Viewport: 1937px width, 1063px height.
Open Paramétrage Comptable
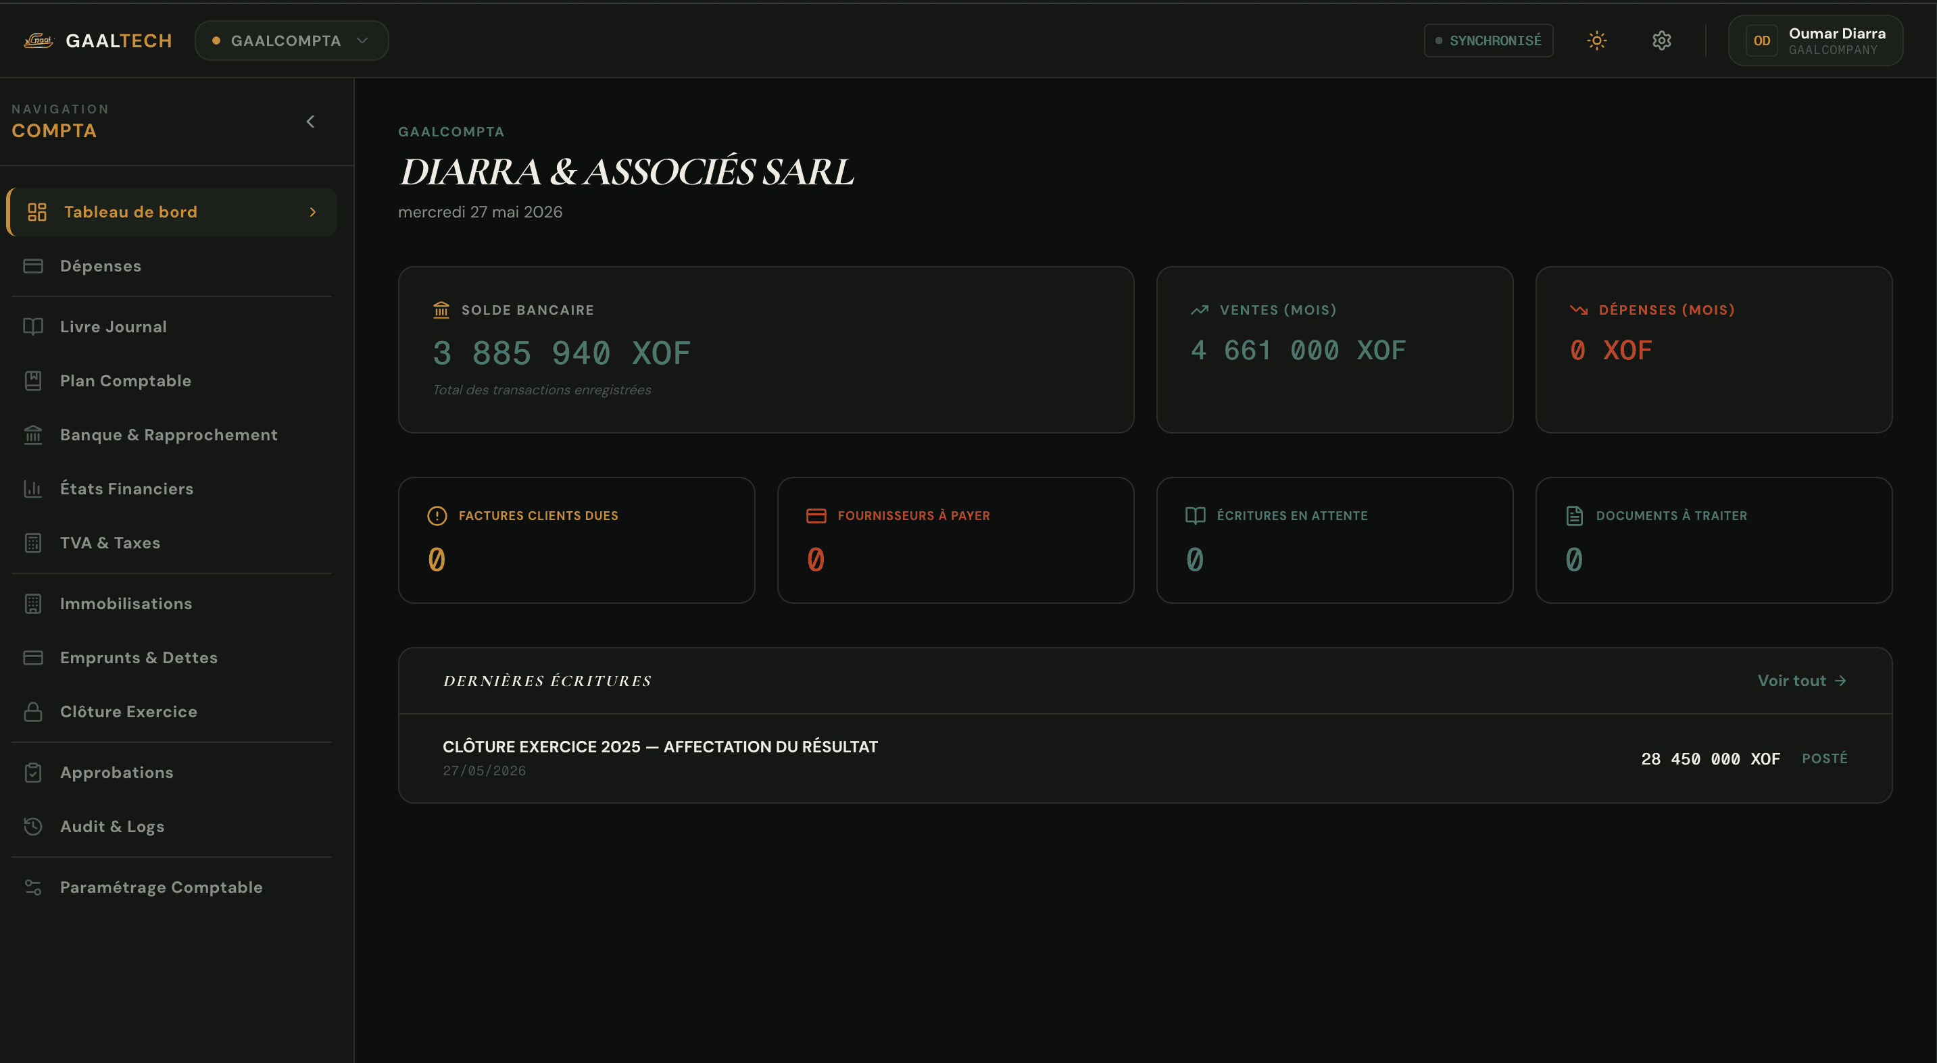point(172,888)
